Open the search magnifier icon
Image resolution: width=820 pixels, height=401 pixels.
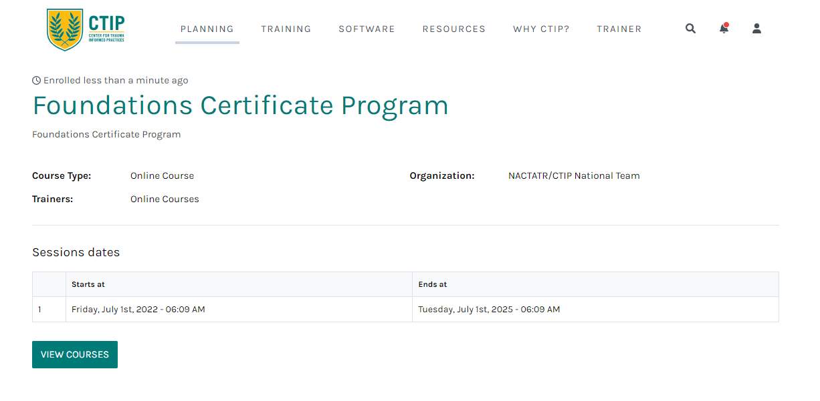point(691,29)
